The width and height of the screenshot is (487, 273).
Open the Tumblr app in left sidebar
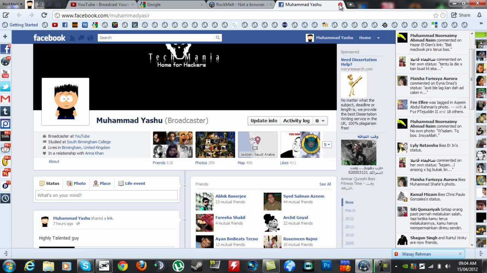coord(5,111)
